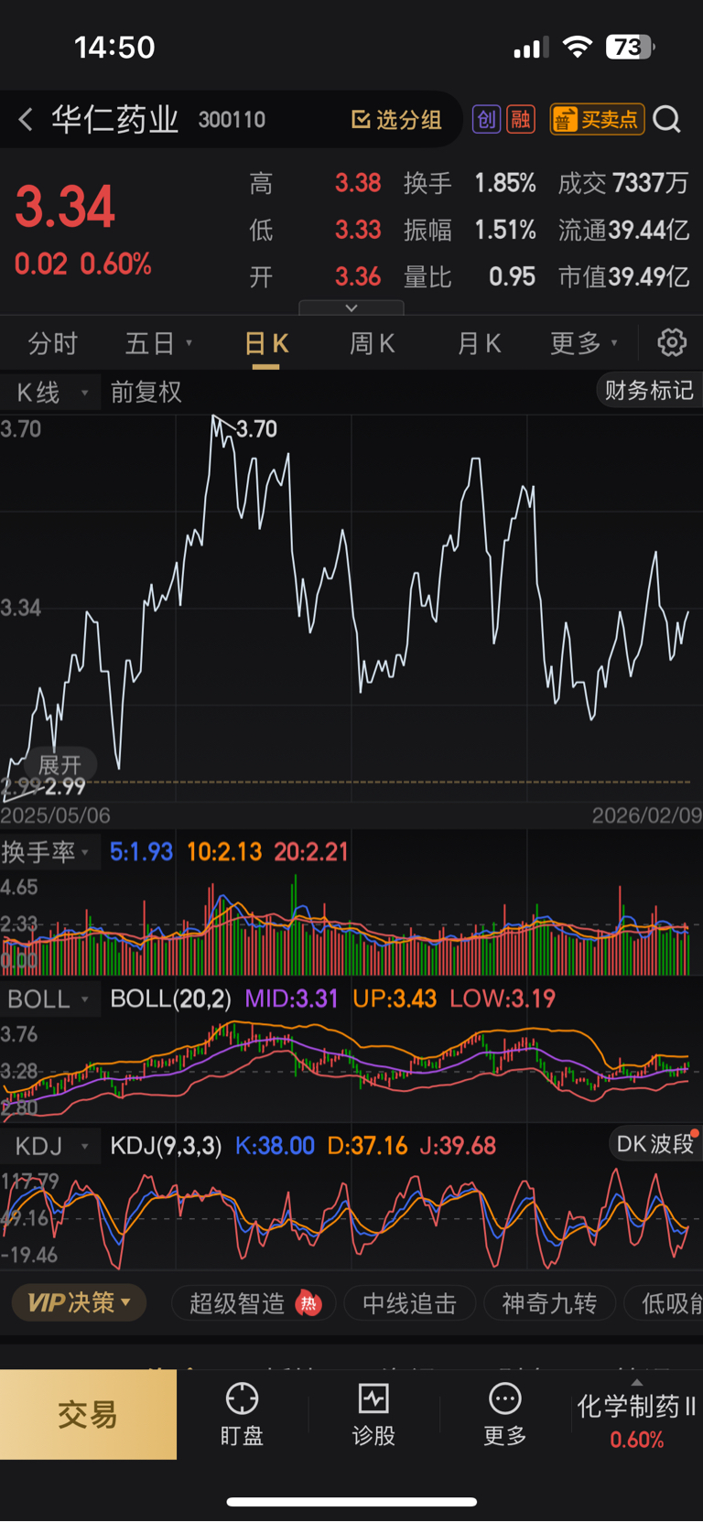Tap the turnover 5:1.93 average value

141,852
